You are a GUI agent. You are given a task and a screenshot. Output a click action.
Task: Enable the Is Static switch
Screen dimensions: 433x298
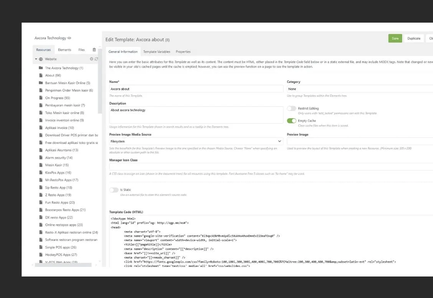[114, 190]
